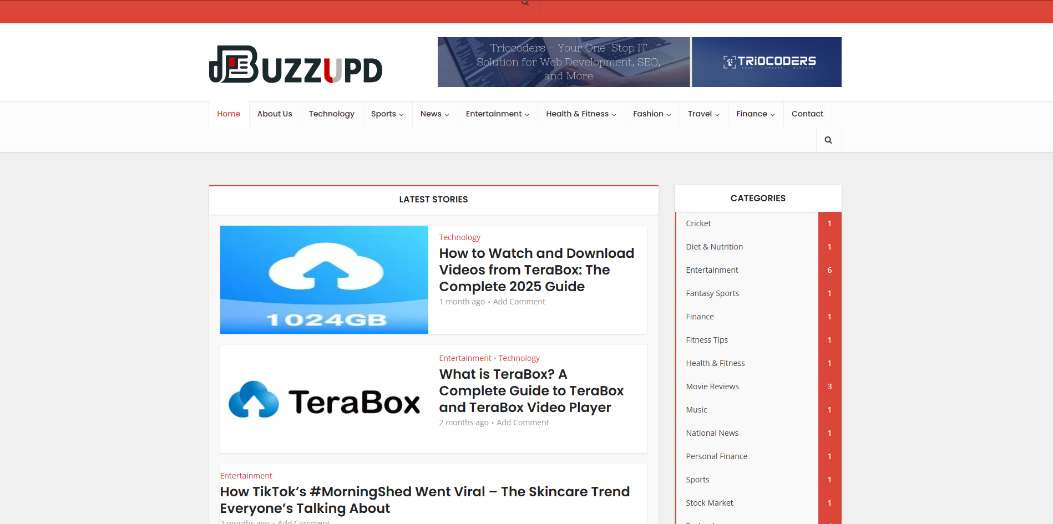The height and width of the screenshot is (524, 1053).
Task: Expand the Finance dropdown menu
Action: (756, 114)
